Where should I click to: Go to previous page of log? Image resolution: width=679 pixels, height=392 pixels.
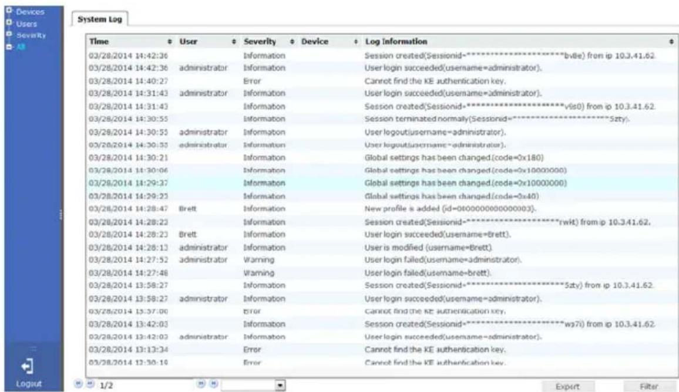pos(90,384)
